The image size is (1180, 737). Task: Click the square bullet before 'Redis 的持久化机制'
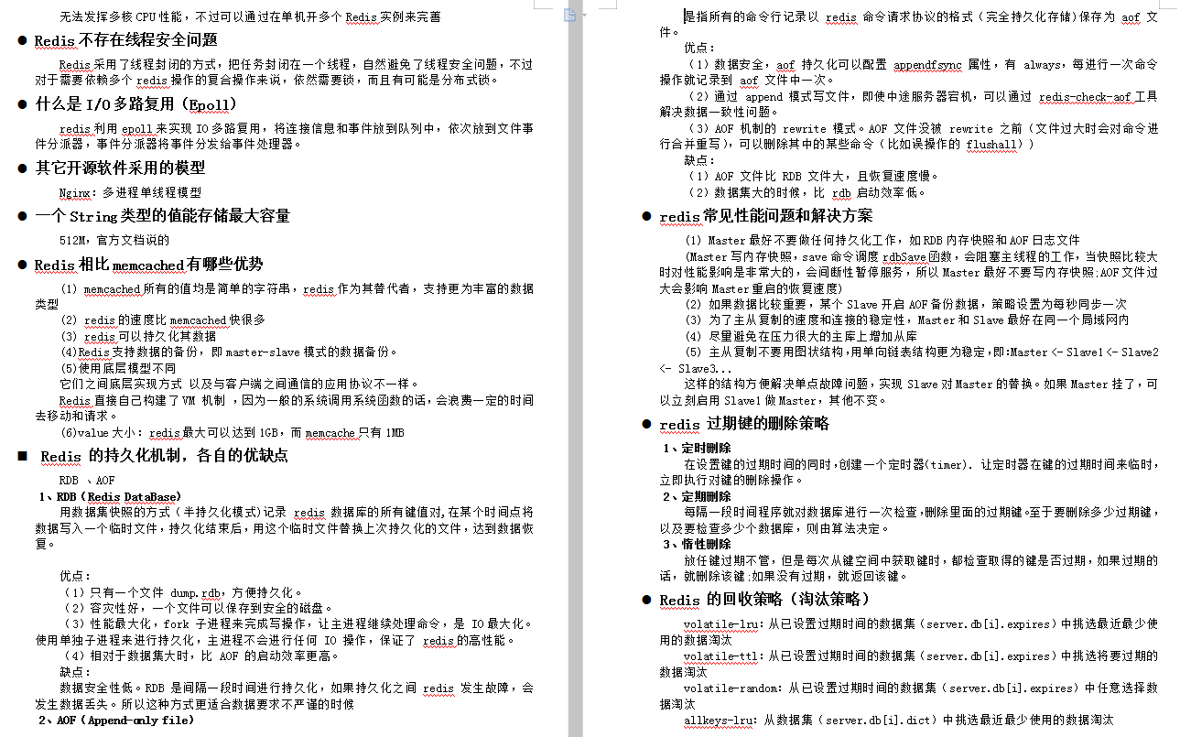tap(21, 455)
